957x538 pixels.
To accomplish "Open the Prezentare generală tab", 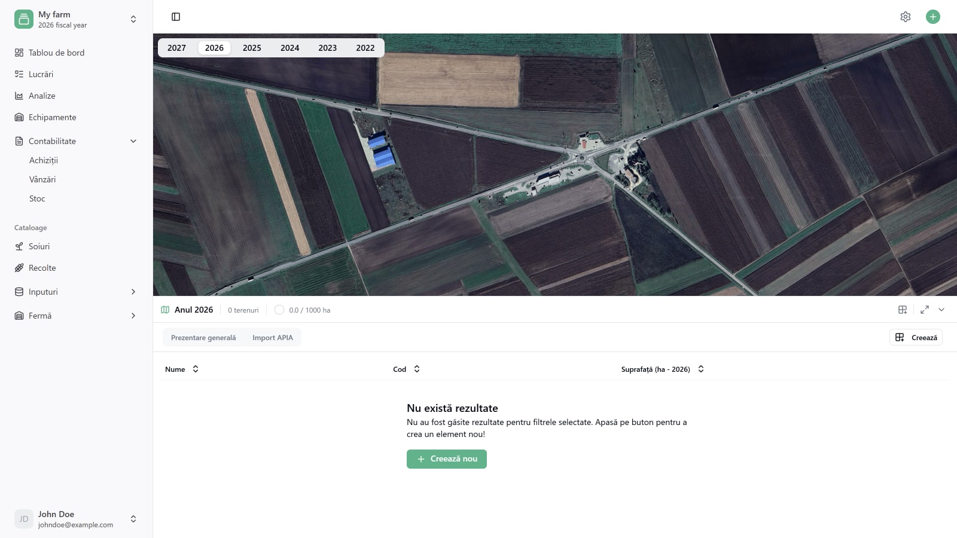I will point(203,338).
